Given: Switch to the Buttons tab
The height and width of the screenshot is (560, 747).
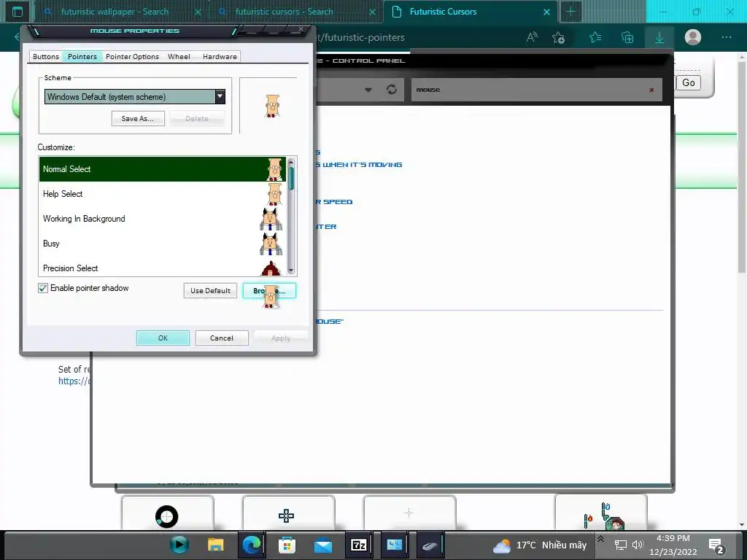Looking at the screenshot, I should click(46, 57).
